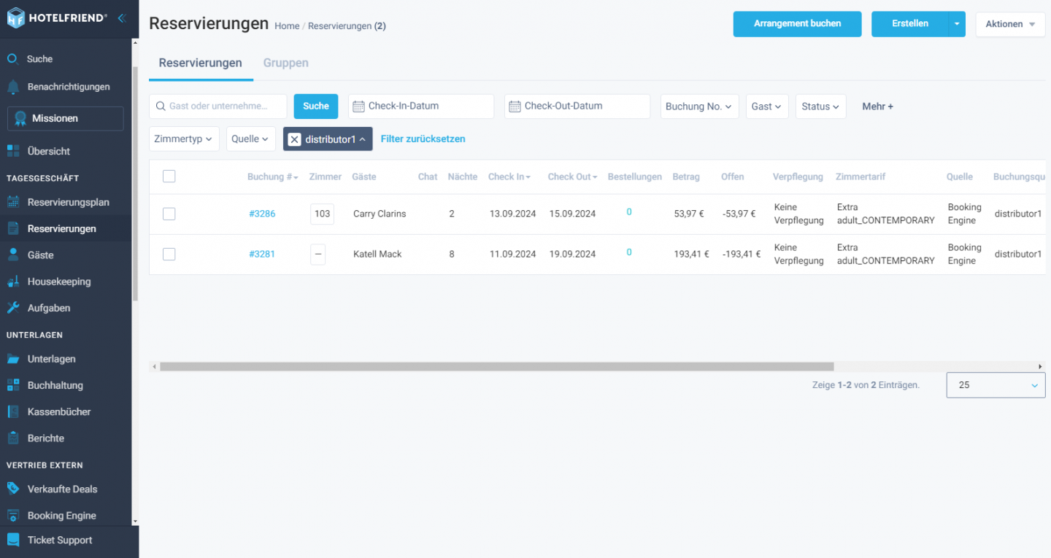This screenshot has width=1051, height=558.
Task: Click the Kassenbücher book icon
Action: (x=13, y=411)
